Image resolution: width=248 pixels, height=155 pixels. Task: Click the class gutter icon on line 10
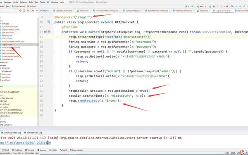[x=49, y=22]
